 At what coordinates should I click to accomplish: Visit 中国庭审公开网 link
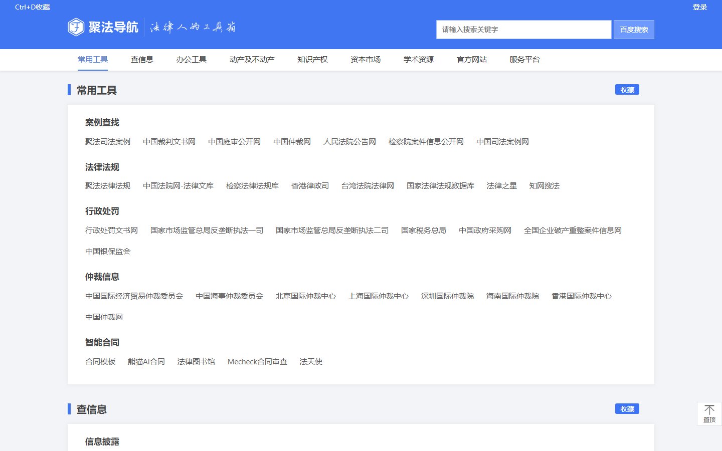[x=234, y=142]
